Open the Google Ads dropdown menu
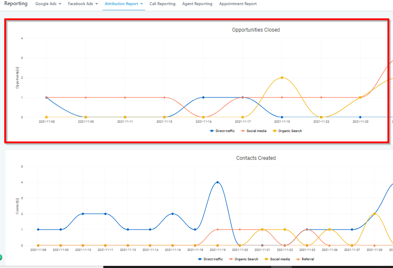 (48, 4)
